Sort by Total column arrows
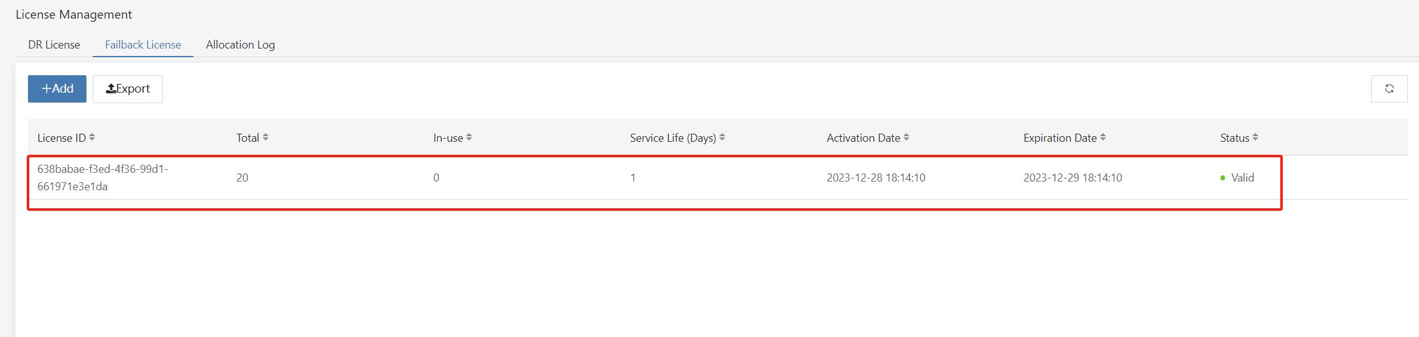The width and height of the screenshot is (1419, 337). tap(266, 137)
